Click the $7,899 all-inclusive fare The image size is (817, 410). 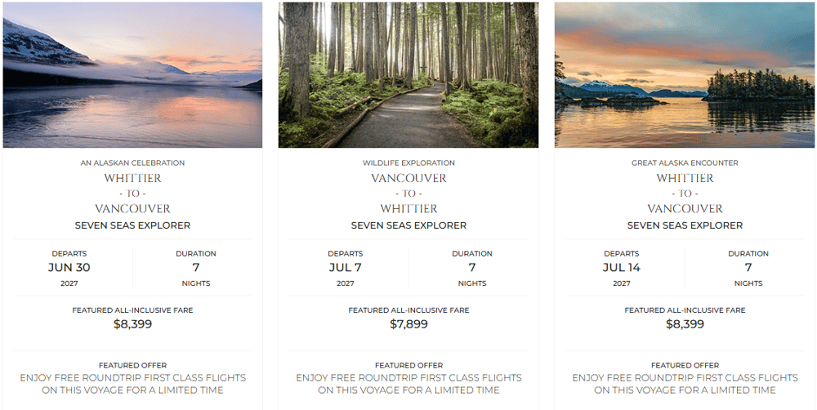point(408,324)
